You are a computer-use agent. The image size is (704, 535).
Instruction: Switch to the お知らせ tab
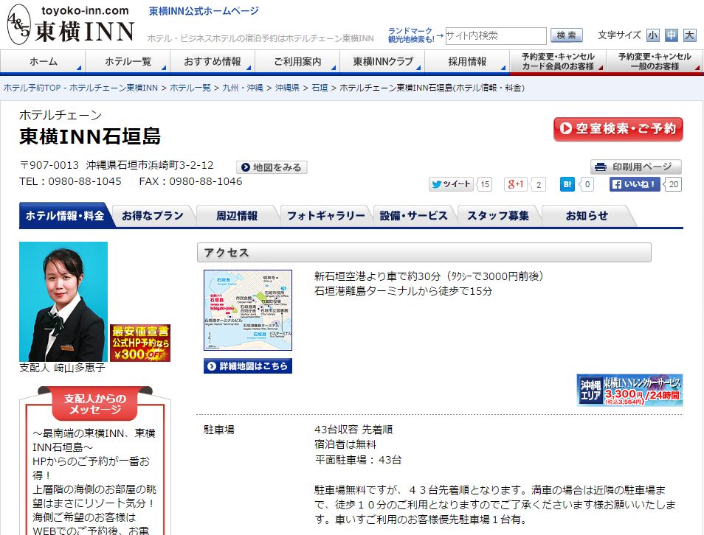587,216
